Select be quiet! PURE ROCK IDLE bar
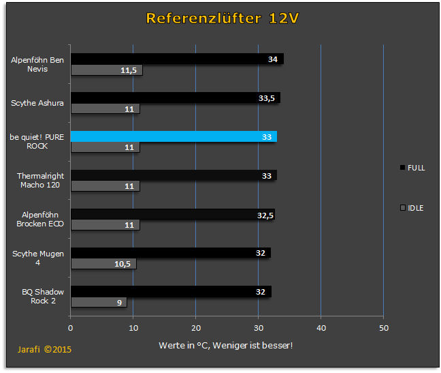This screenshot has width=441, height=373. (105, 147)
